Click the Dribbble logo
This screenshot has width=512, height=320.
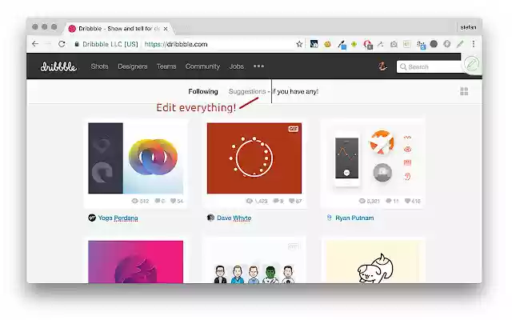[58, 66]
